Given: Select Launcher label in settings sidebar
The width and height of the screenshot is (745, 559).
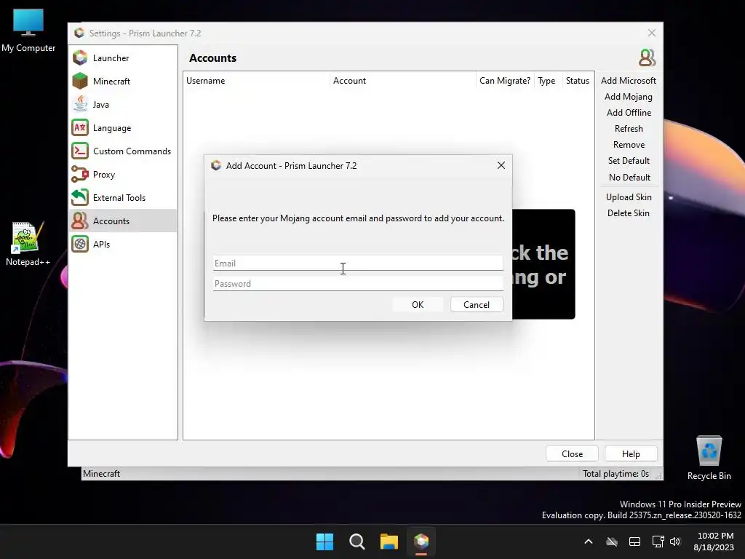Looking at the screenshot, I should click(x=111, y=58).
